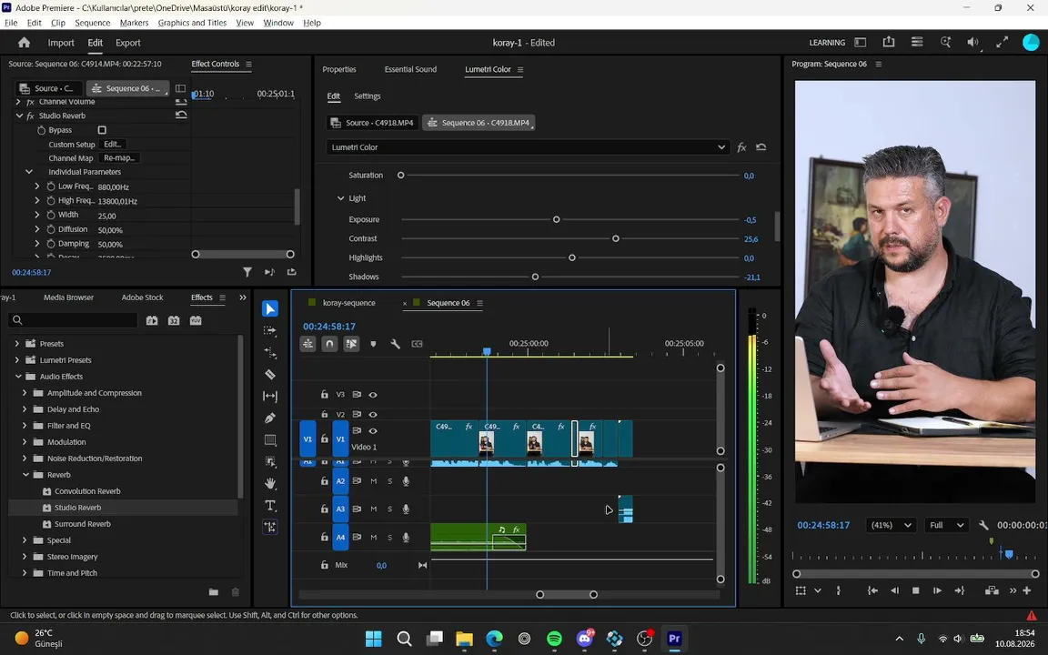Expand the Amplitude and Compression folder
The image size is (1048, 655).
(25, 393)
